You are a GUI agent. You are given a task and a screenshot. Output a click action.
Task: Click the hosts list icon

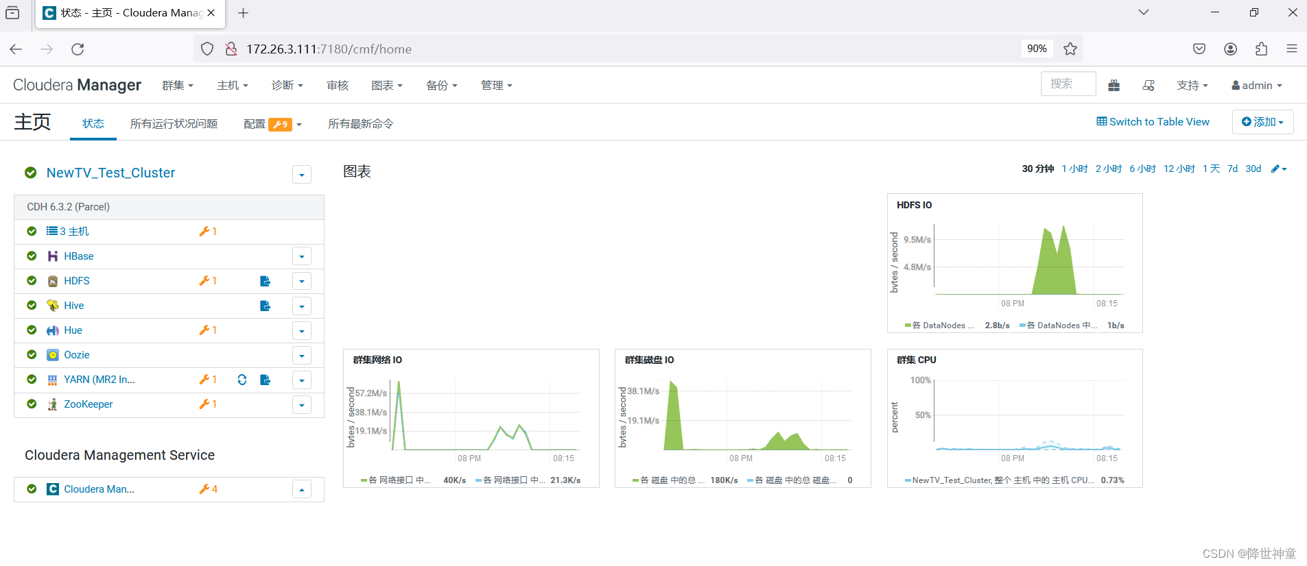click(x=52, y=231)
